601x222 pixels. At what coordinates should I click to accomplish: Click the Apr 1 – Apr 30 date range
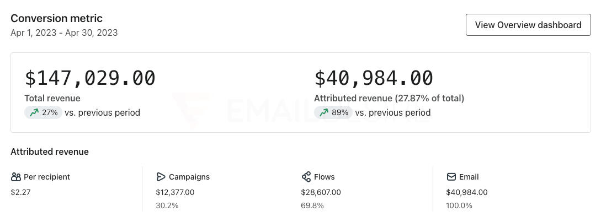click(x=64, y=33)
